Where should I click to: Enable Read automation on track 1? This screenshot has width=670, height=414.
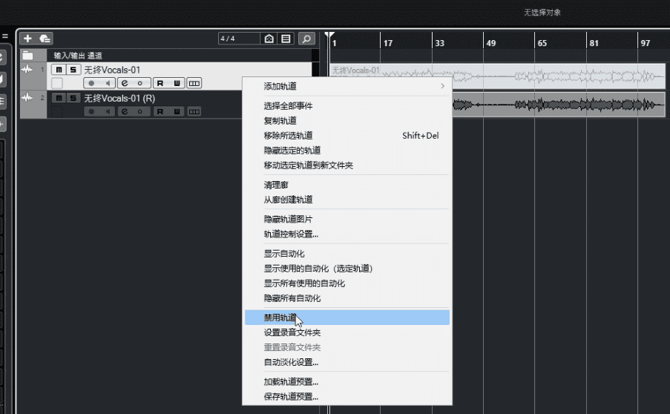(x=160, y=83)
